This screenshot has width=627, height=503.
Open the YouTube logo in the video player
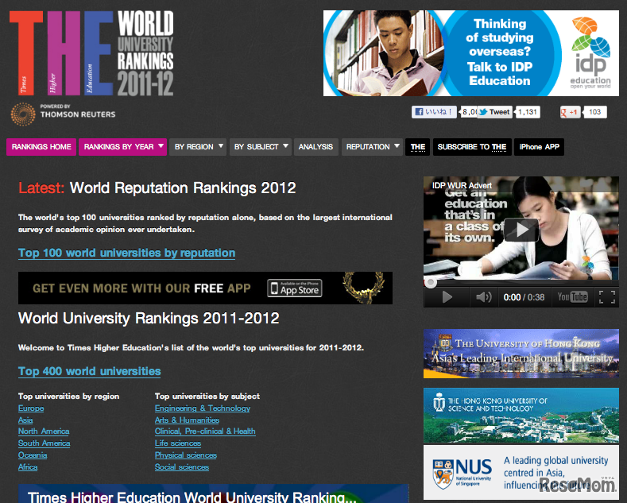(572, 297)
